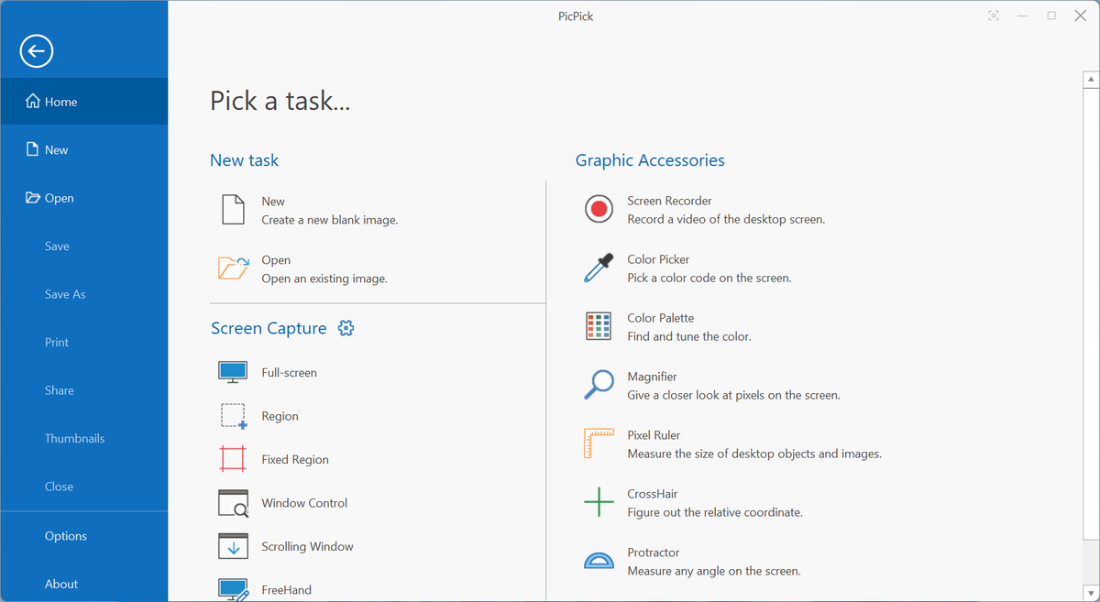Click the Window Control label
This screenshot has width=1100, height=602.
pos(304,503)
